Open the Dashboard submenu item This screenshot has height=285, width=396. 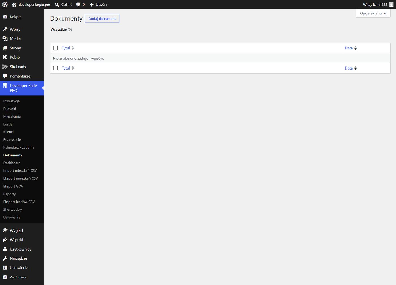coord(12,163)
